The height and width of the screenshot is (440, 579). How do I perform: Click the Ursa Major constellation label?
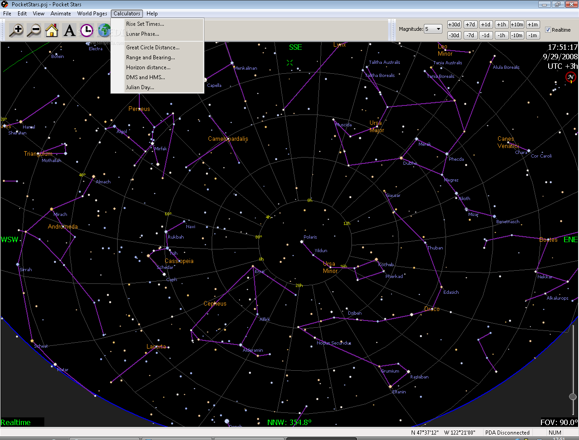(x=376, y=126)
